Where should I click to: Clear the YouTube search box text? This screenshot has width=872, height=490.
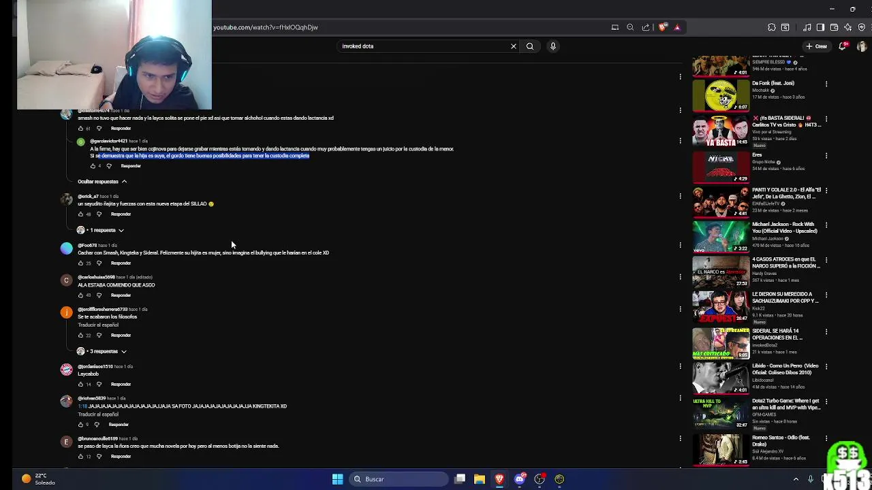(514, 46)
